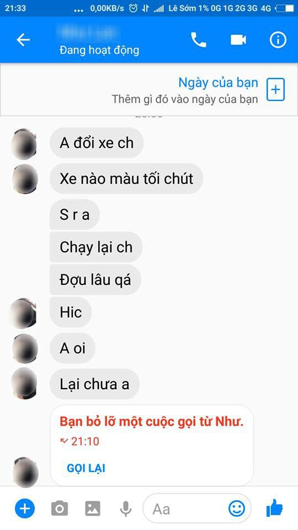
Task: Open the Ngày của bạn link
Action: click(219, 82)
